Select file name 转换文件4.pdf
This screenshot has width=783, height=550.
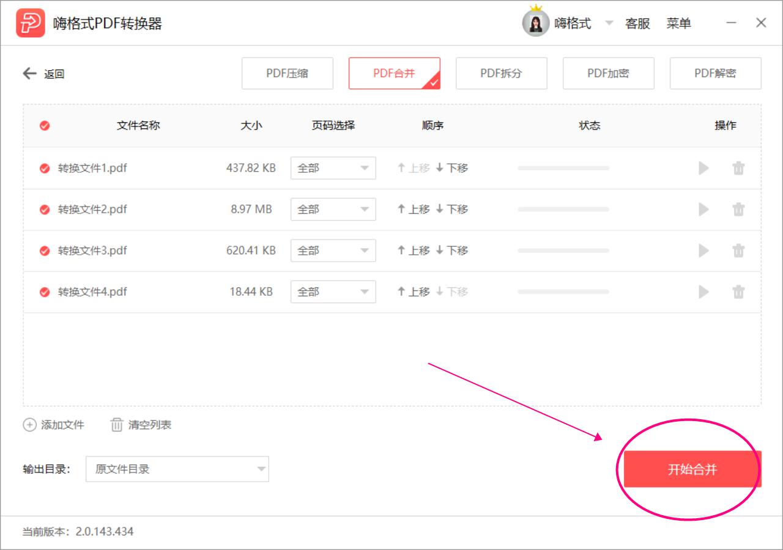92,292
